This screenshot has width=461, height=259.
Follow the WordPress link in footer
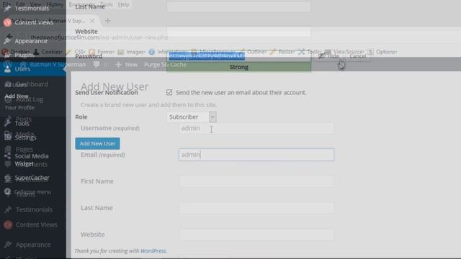pyautogui.click(x=153, y=251)
